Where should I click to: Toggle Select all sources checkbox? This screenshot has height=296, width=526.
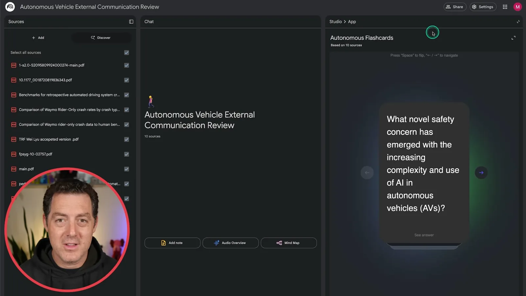127,53
